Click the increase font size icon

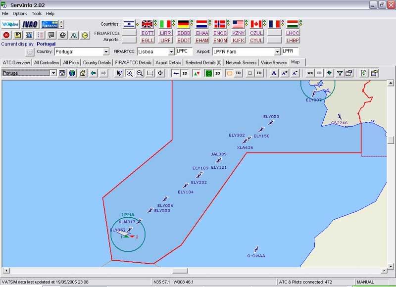tap(285, 73)
